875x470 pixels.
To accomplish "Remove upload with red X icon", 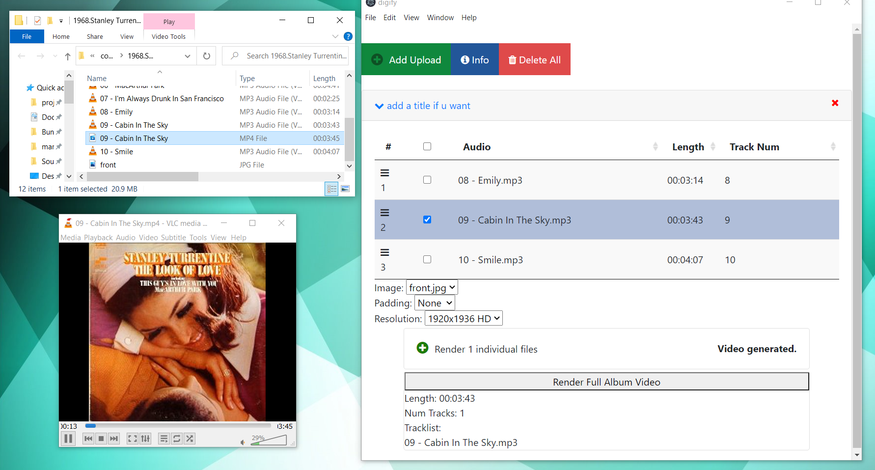I will tap(835, 103).
